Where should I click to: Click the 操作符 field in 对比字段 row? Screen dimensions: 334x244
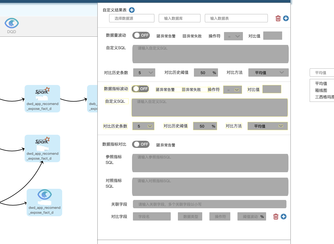click(x=220, y=217)
